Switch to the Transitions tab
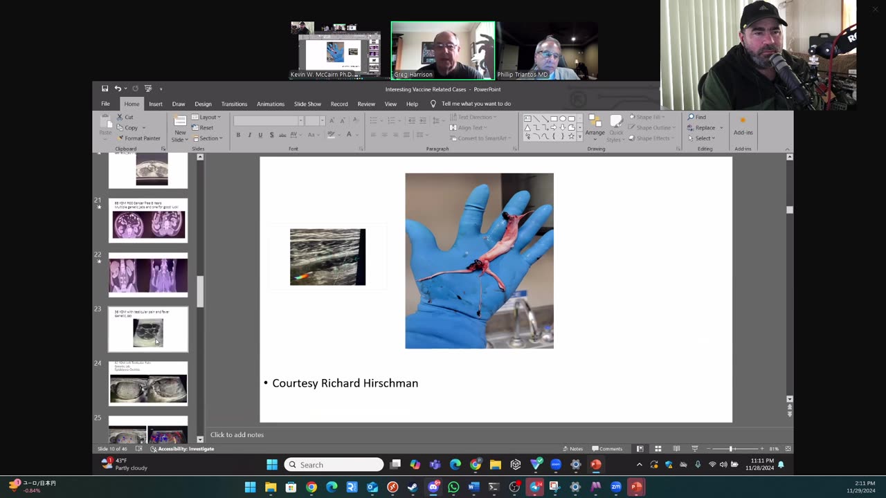Viewport: 886px width, 498px height. click(234, 104)
